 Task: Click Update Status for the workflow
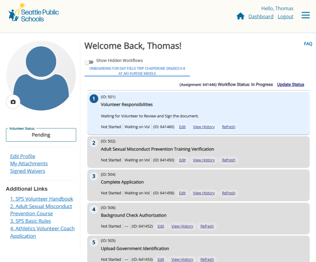tap(290, 84)
